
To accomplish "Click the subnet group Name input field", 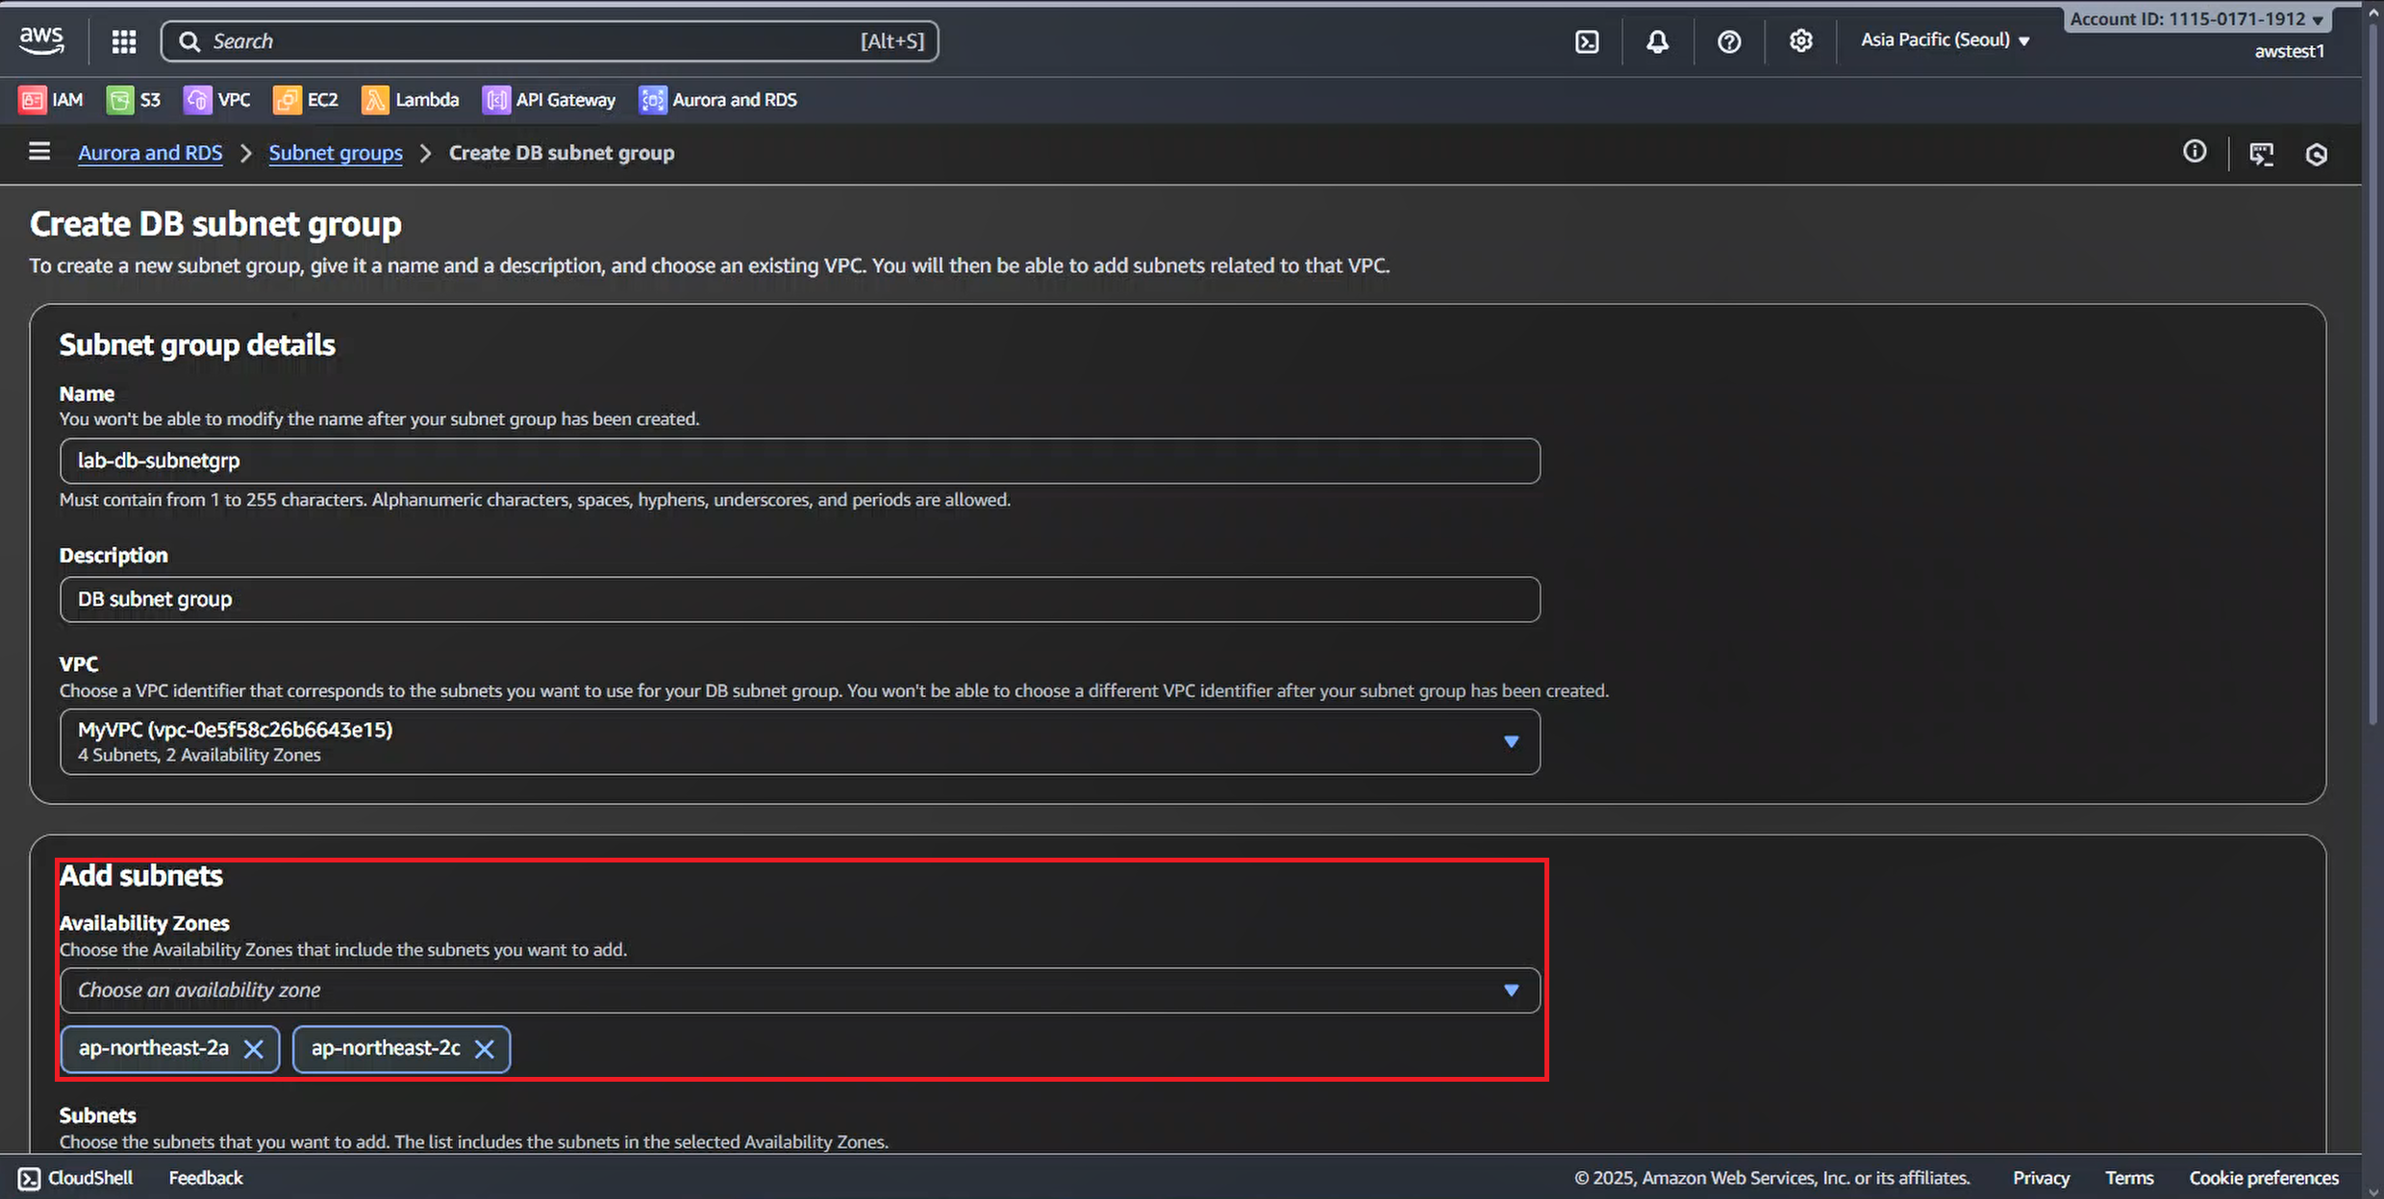I will click(798, 462).
